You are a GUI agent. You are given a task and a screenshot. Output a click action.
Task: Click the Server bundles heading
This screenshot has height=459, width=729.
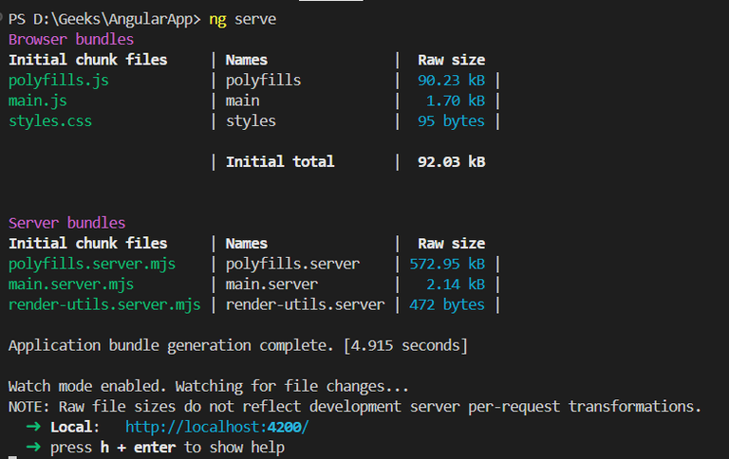pos(66,223)
